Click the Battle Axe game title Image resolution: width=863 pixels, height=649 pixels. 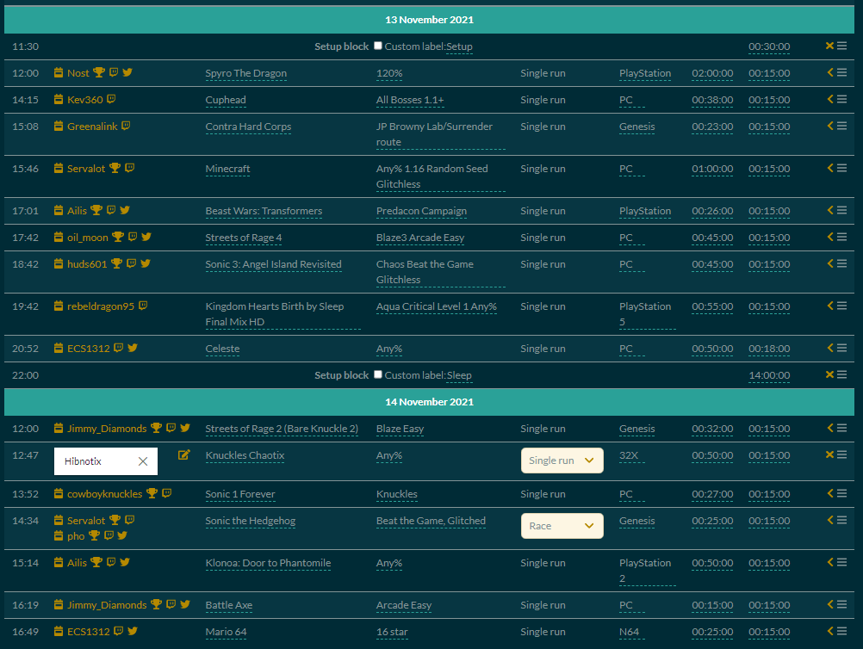[x=229, y=606]
